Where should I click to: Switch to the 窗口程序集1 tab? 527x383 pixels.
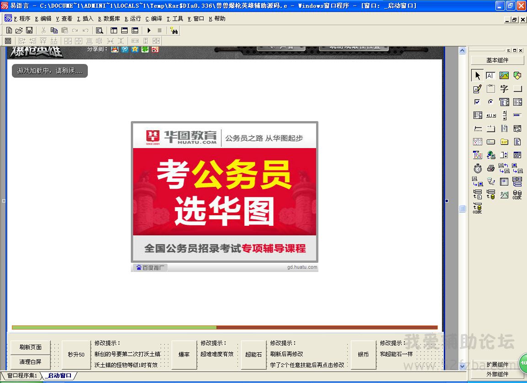point(22,376)
